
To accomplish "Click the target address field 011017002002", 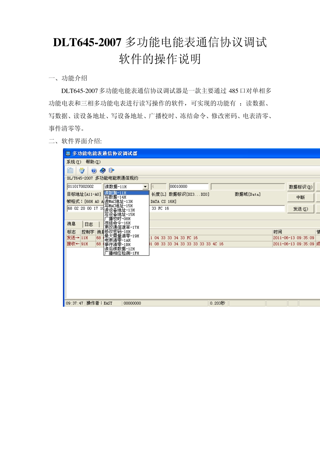I will (x=84, y=186).
